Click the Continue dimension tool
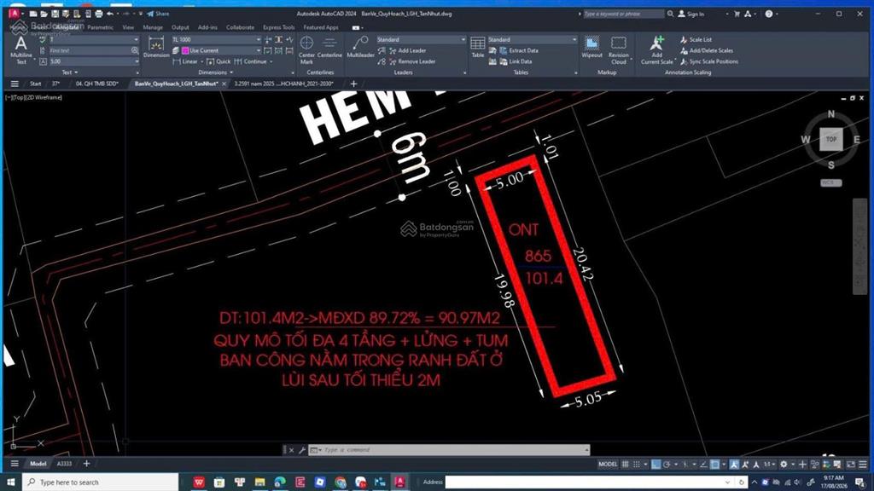 coord(251,61)
